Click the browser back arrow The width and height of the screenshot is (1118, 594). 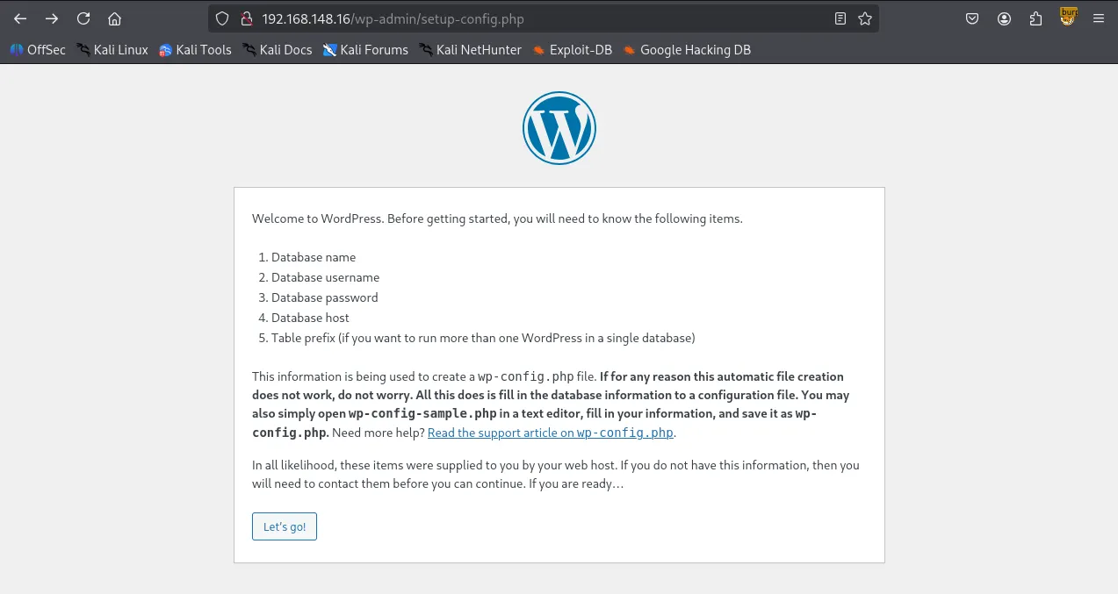20,18
